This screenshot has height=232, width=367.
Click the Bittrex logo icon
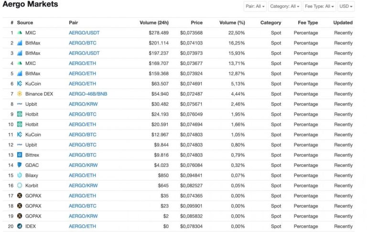pyautogui.click(x=20, y=155)
